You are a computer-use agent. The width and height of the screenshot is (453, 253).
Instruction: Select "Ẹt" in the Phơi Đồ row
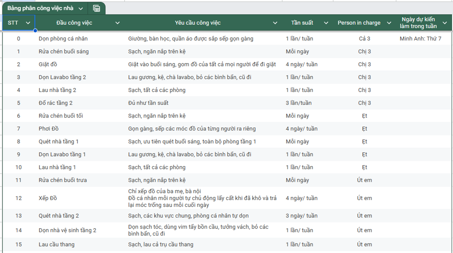coord(364,129)
